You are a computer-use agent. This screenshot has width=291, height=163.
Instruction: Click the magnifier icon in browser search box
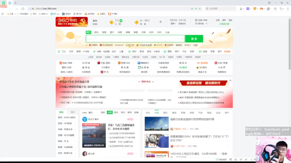point(207,9)
